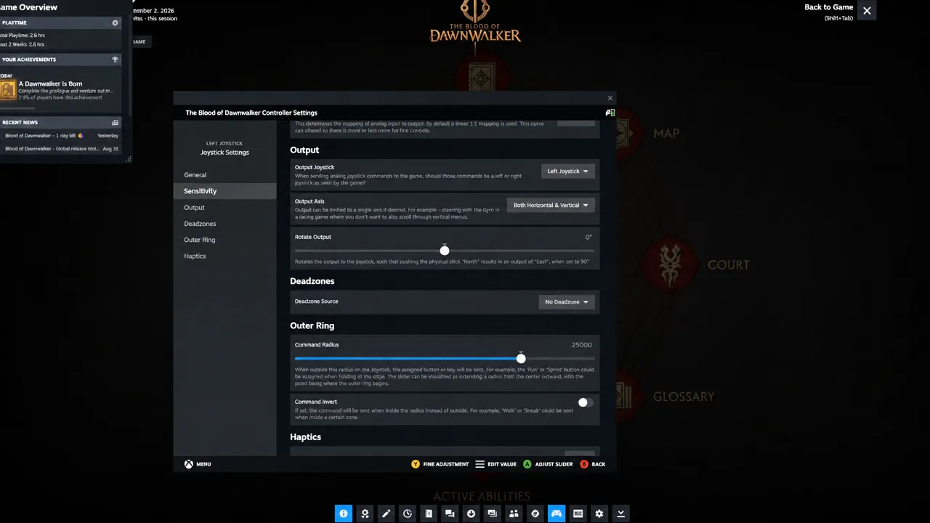930x523 pixels.
Task: Open news item Global release timing Aug 31
Action: click(62, 149)
